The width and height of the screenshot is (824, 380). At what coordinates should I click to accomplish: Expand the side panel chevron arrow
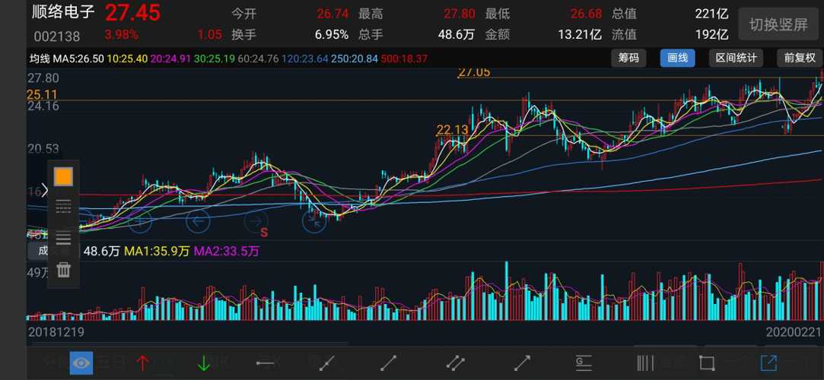click(x=45, y=191)
